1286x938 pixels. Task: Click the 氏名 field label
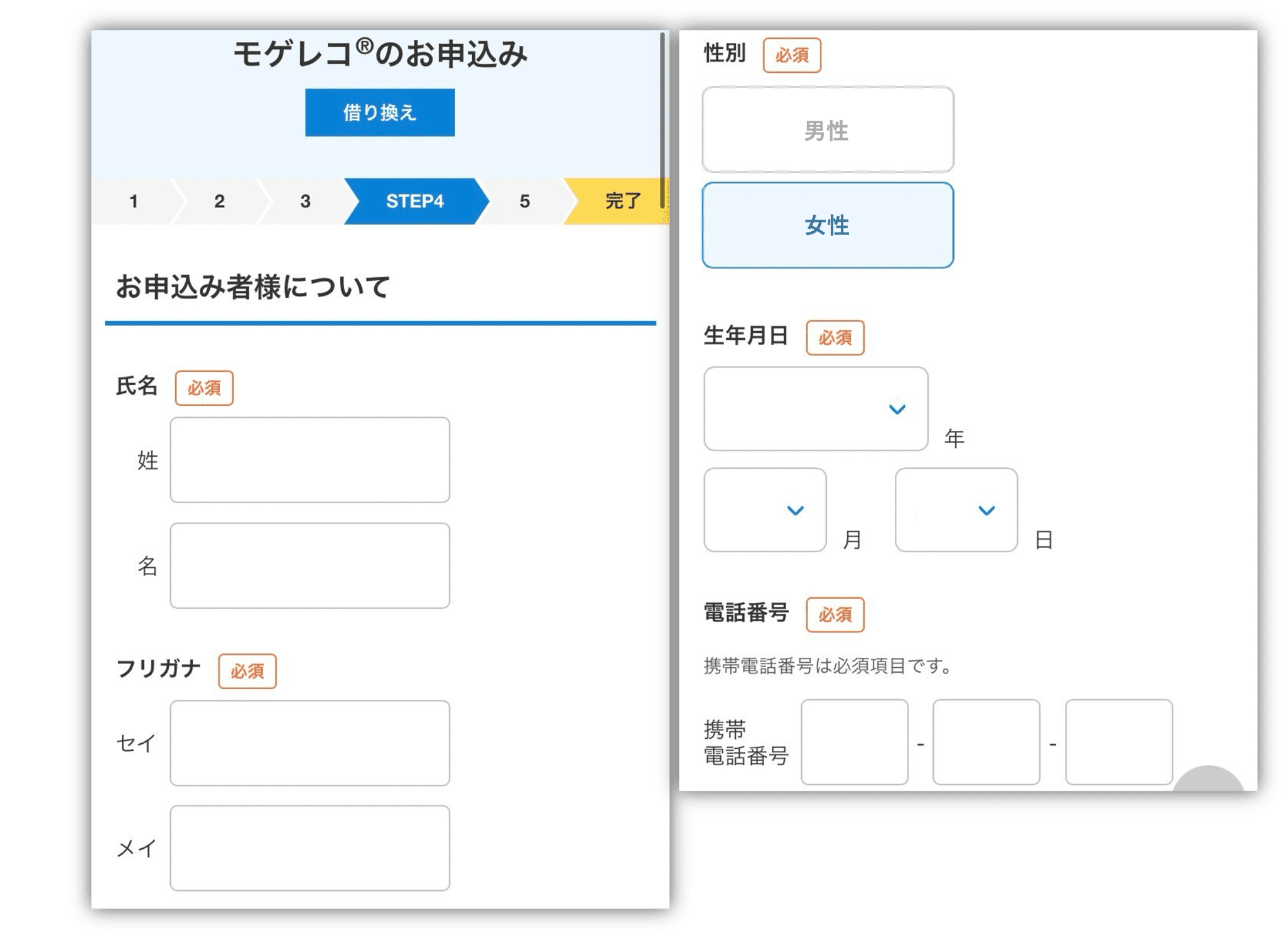pyautogui.click(x=137, y=386)
